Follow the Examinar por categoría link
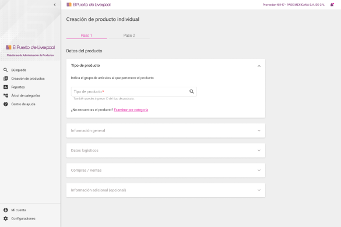Screen dimensions: 341x227 point(131,109)
